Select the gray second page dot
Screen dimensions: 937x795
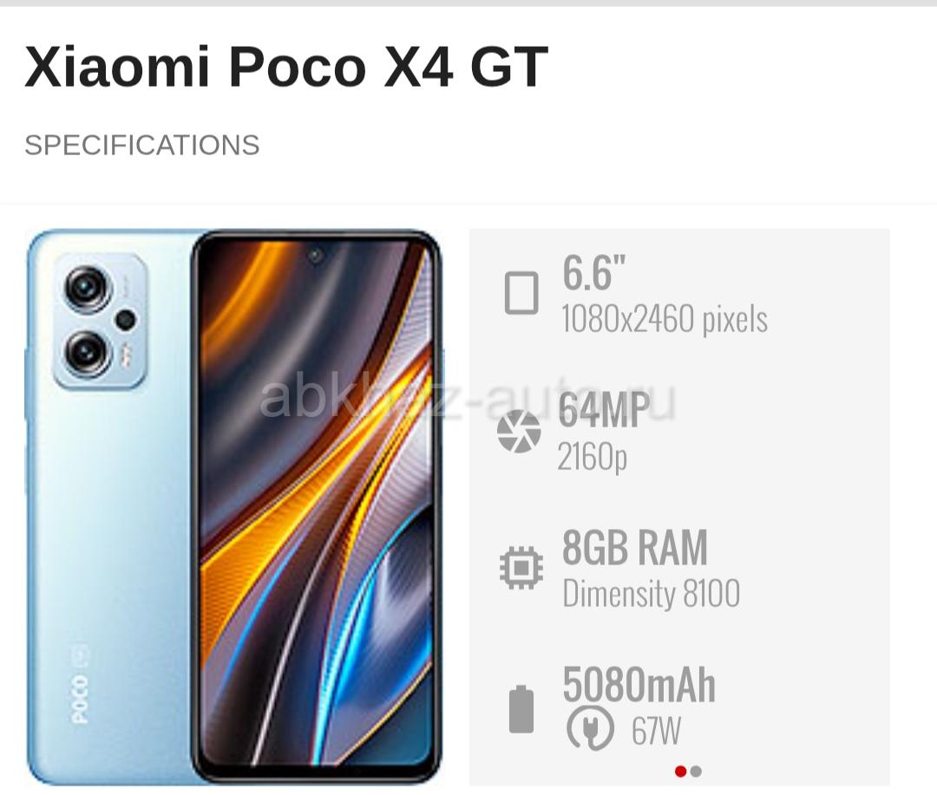pyautogui.click(x=696, y=772)
